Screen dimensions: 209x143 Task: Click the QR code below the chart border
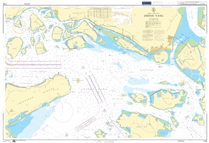click(x=14, y=141)
